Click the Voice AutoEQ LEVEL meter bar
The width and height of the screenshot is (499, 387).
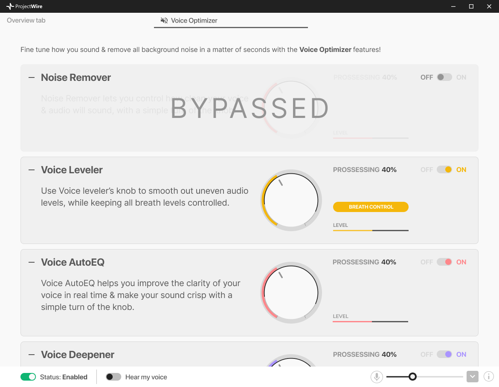(371, 321)
